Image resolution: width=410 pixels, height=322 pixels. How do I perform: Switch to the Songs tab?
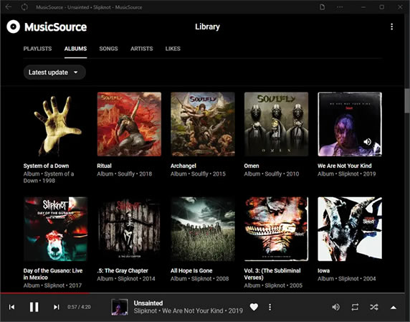point(108,49)
